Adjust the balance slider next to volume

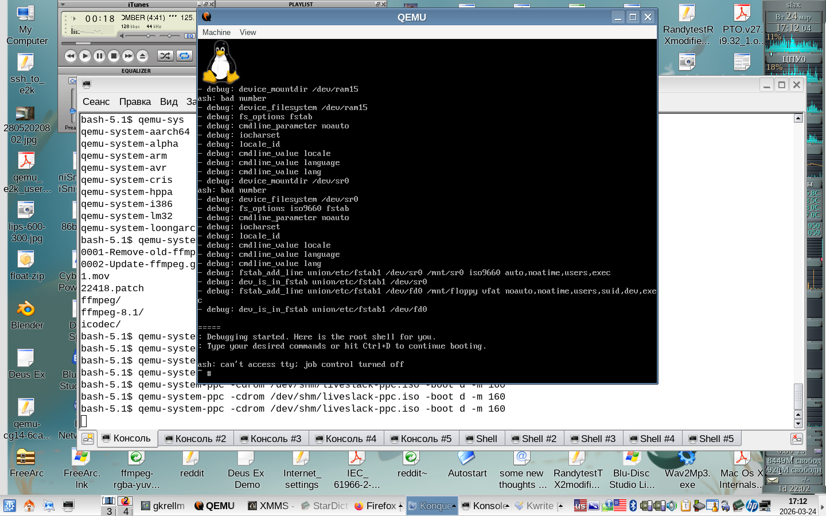[170, 36]
